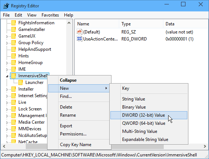Create a new Multi-String Value
The width and height of the screenshot is (209, 159).
(149, 131)
